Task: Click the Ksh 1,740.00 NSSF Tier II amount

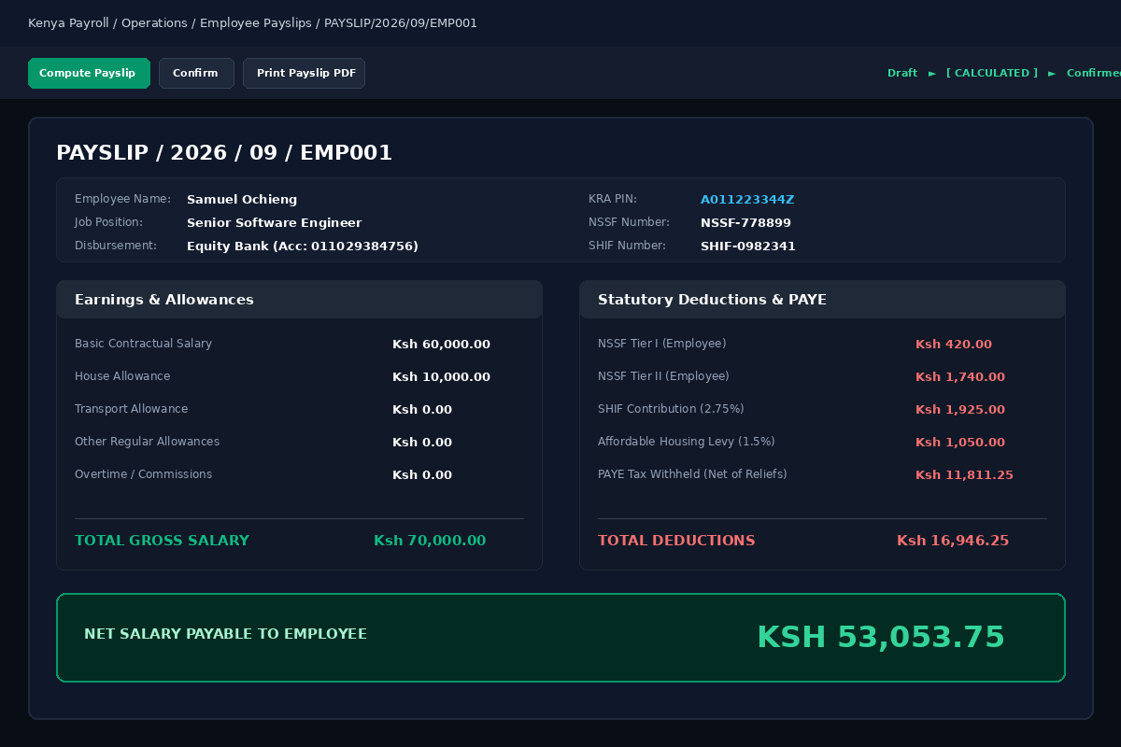Action: click(x=960, y=377)
